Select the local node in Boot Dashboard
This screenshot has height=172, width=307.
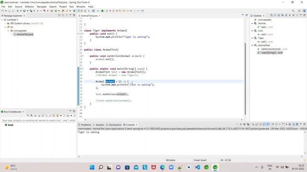9,125
